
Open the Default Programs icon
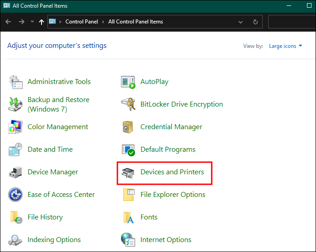(x=129, y=149)
